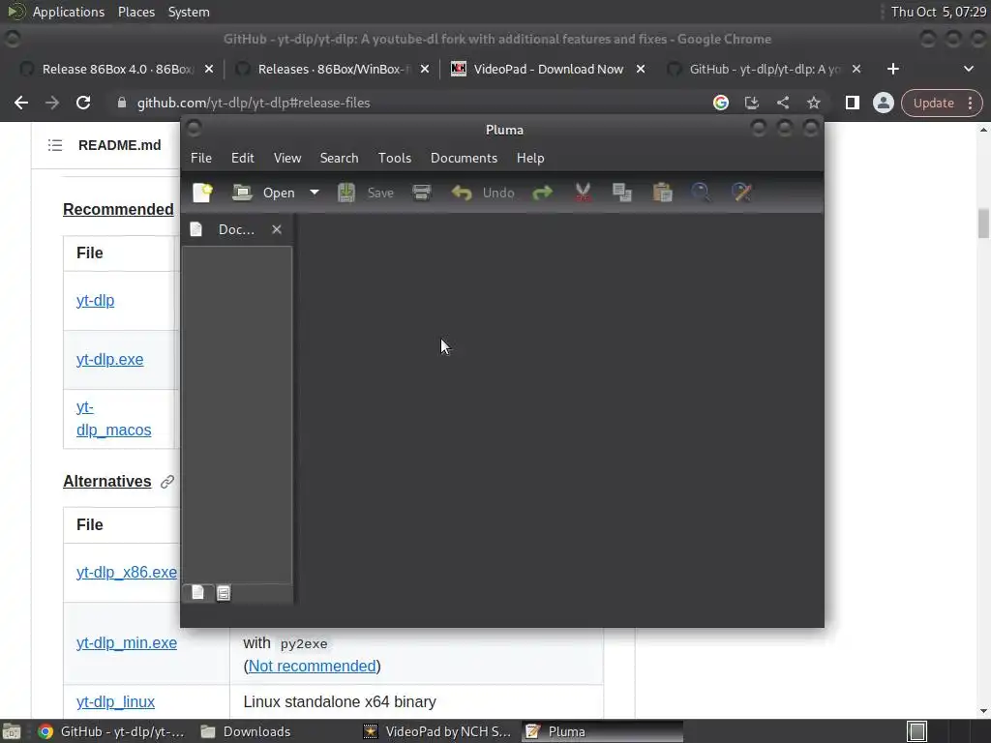This screenshot has height=743, width=991.
Task: Switch to Downloads in the bottom panel
Action: pos(245,731)
